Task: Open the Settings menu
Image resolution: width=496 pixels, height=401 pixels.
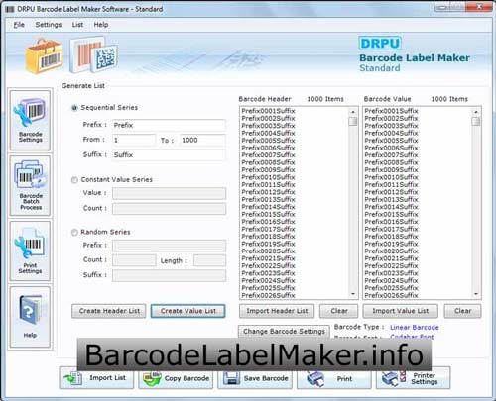Action: 49,25
